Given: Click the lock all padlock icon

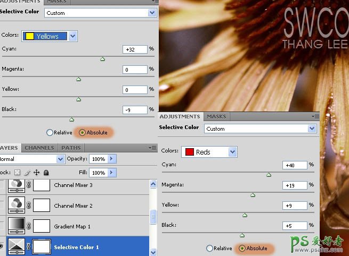Looking at the screenshot, I should point(46,173).
